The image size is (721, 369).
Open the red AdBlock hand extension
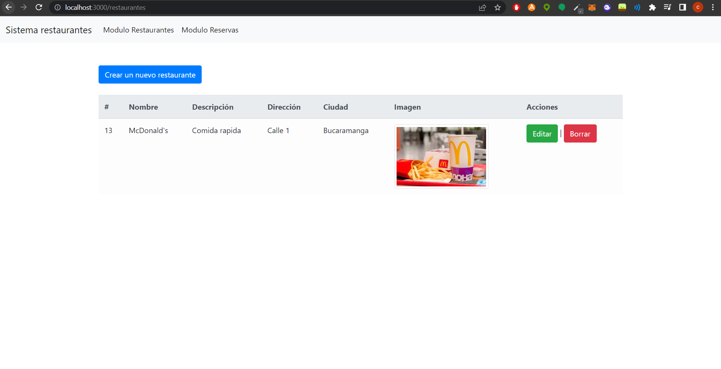point(516,7)
